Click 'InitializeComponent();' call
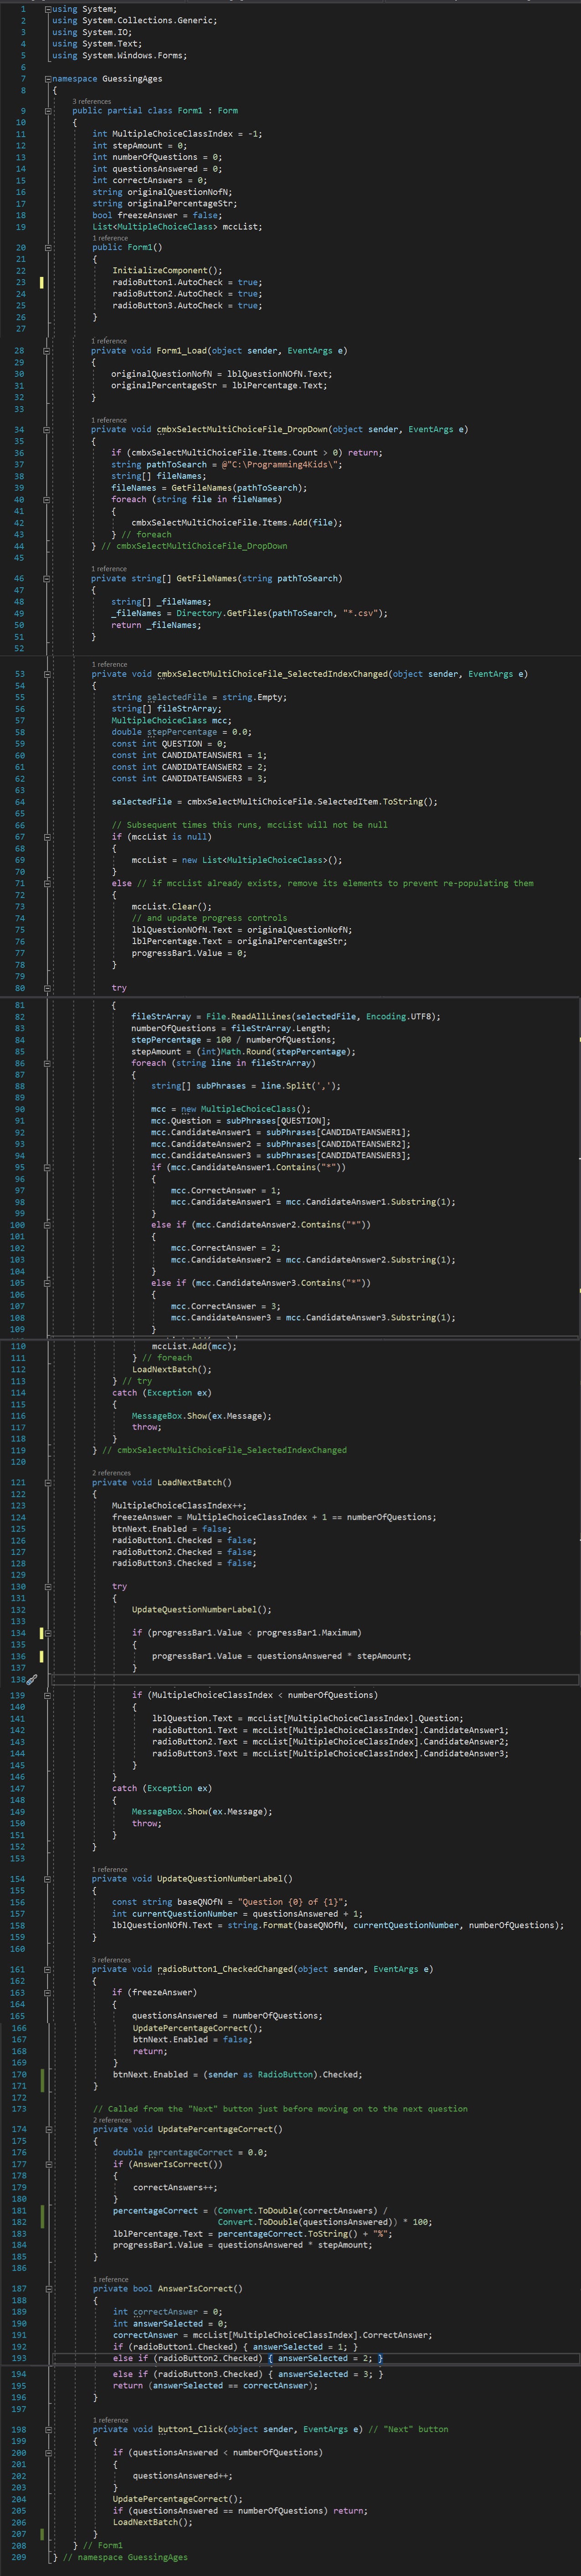Screen dimensions: 581x2576 click(x=167, y=270)
